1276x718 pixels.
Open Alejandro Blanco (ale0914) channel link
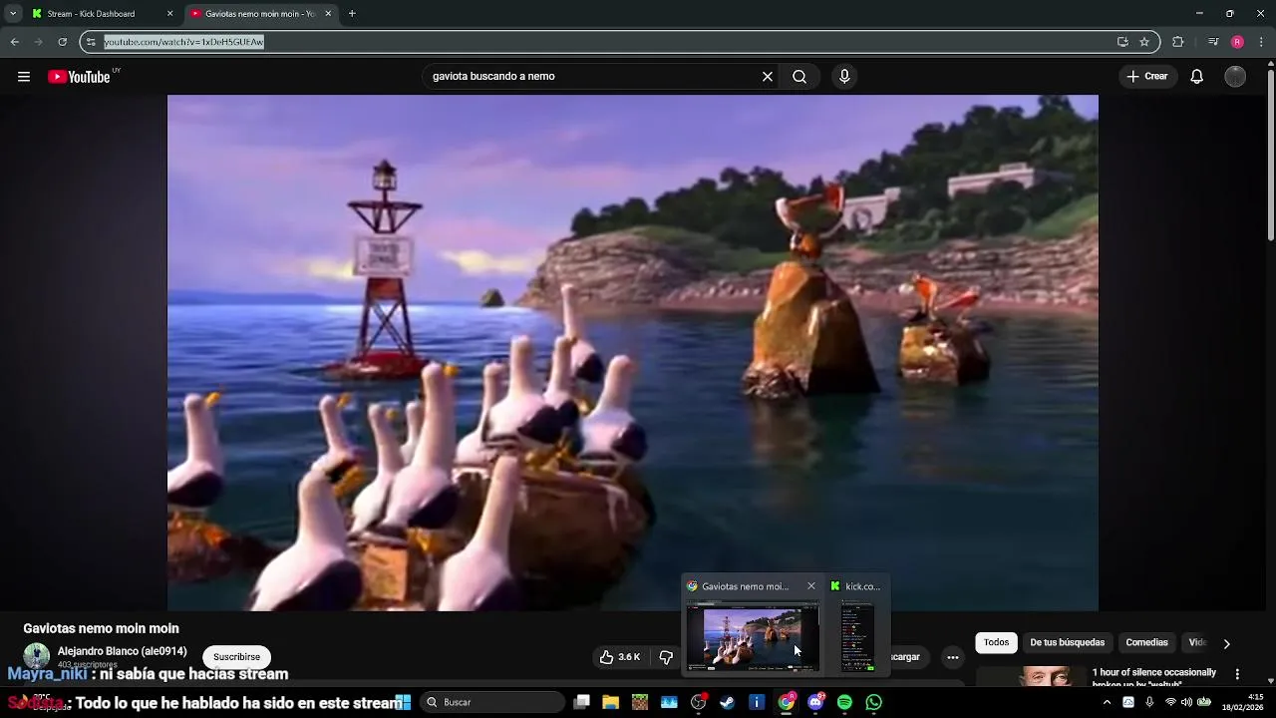[x=122, y=651]
